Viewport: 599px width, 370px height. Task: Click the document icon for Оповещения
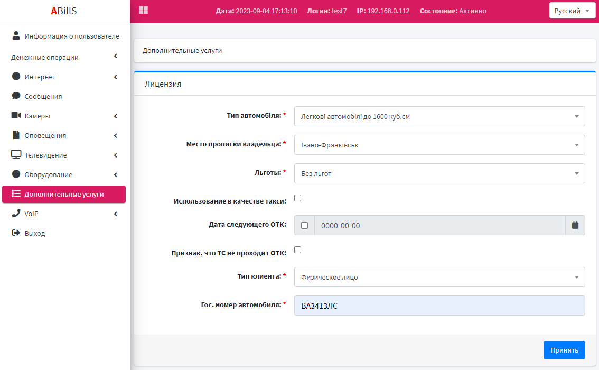pyautogui.click(x=16, y=135)
